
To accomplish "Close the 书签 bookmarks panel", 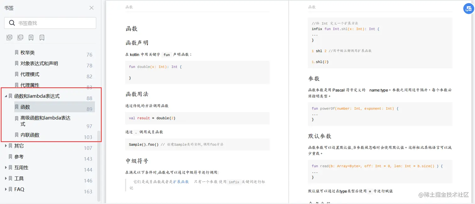I will [91, 8].
